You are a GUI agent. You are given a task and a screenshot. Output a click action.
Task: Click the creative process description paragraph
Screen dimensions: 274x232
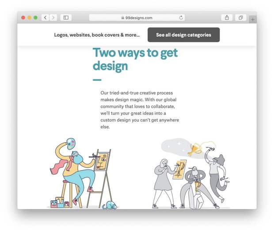140,110
